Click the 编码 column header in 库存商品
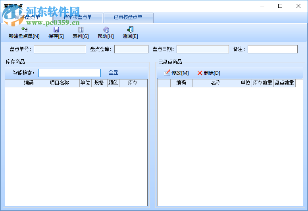This screenshot has width=308, height=211. [x=29, y=83]
